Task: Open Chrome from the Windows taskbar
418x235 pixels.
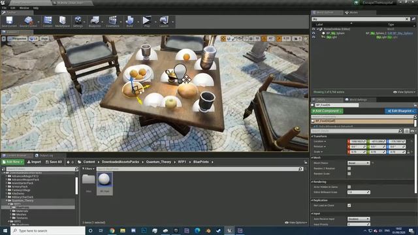Action: [112, 230]
